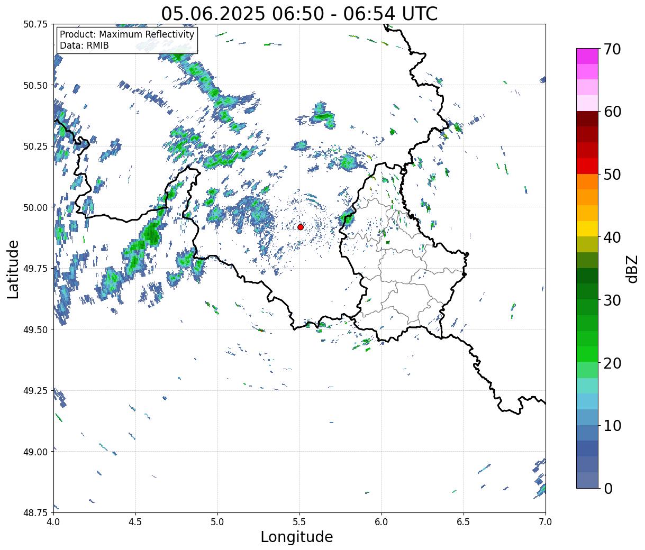
Task: Pick the bright red colorbar segment above 50
Action: 587,166
